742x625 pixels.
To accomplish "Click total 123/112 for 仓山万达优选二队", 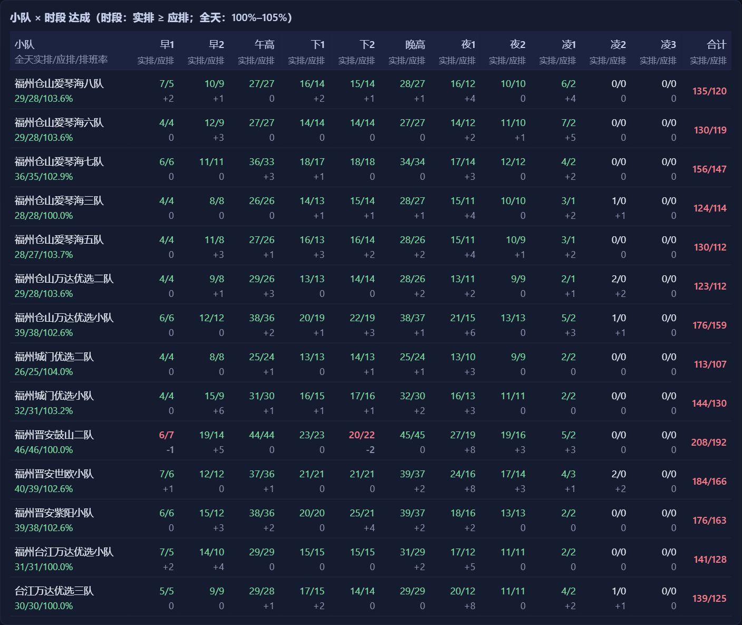I will click(x=710, y=286).
